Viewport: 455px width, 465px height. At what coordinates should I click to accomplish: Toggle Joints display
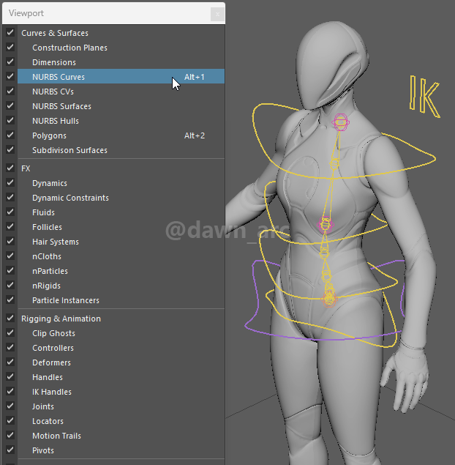pyautogui.click(x=10, y=406)
